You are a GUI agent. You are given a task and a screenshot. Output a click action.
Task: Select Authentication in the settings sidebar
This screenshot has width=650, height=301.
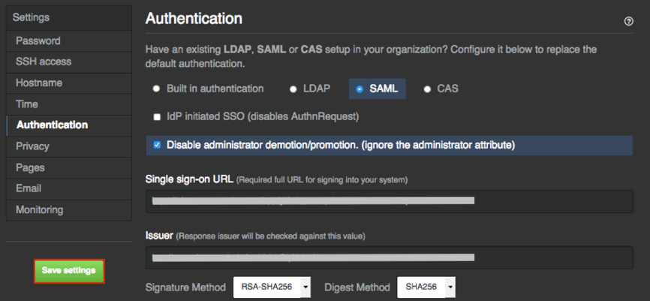click(52, 125)
